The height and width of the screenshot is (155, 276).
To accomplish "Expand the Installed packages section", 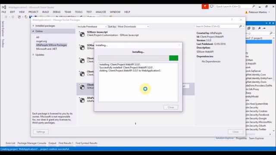I will 33,26.
